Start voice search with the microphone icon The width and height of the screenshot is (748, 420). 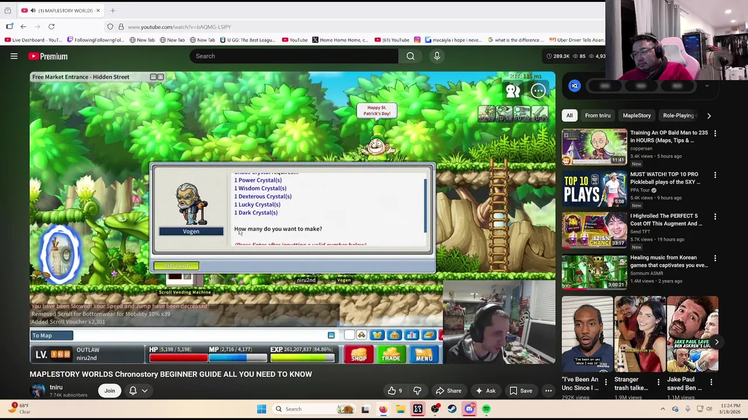coord(437,56)
